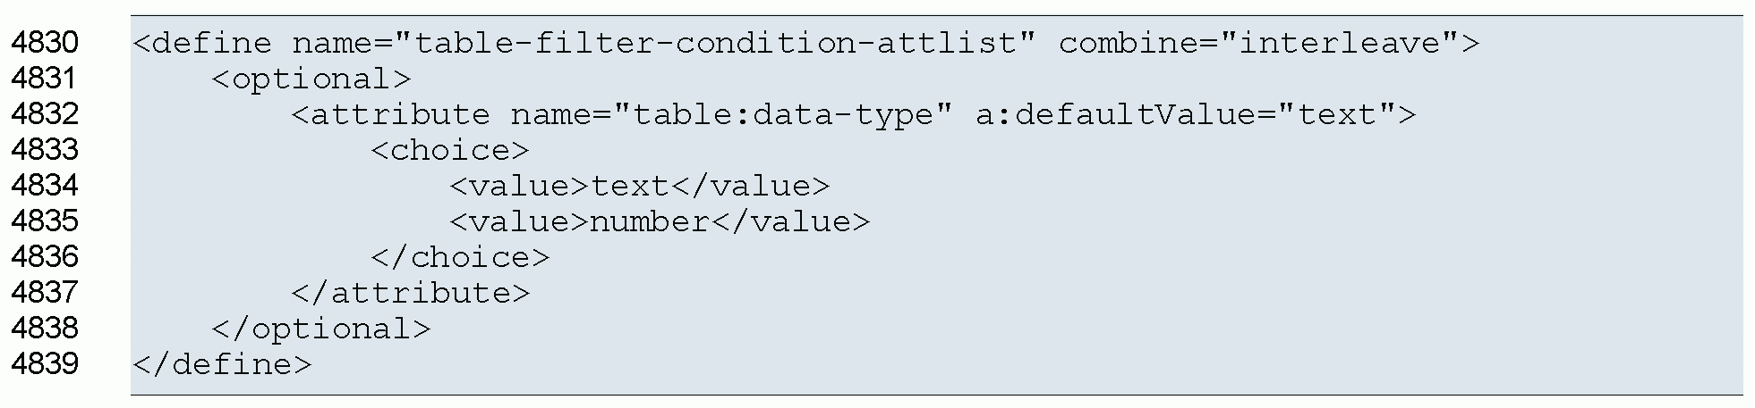The width and height of the screenshot is (1755, 408).
Task: Click line number 4831
Action: click(45, 79)
